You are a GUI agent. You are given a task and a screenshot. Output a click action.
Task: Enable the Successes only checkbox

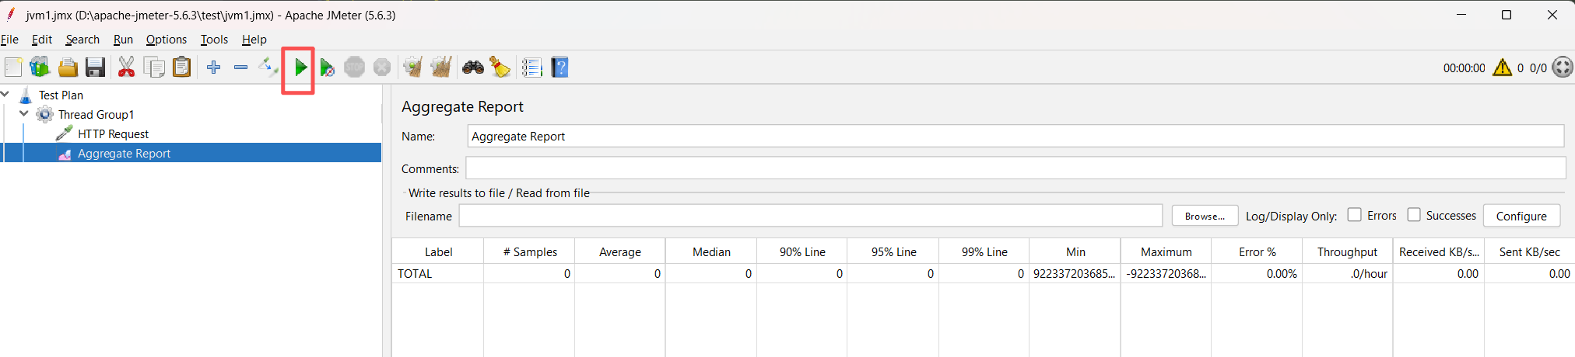click(1414, 215)
